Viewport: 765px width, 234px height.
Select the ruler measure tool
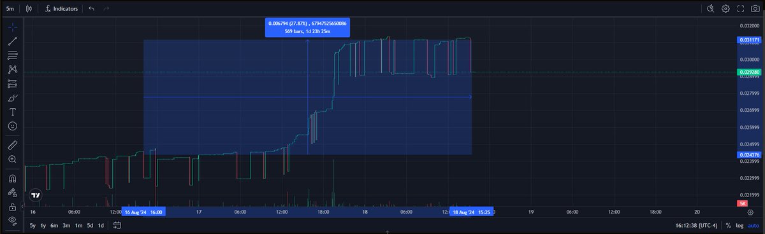coord(12,145)
